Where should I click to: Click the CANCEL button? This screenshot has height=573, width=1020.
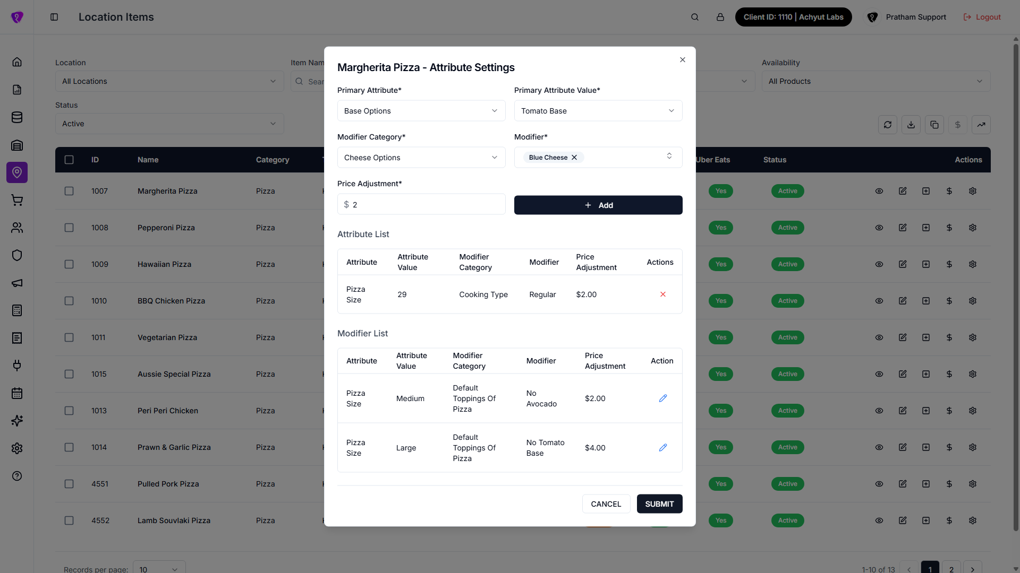(x=606, y=504)
